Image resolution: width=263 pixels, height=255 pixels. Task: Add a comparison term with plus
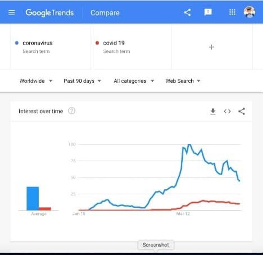[x=211, y=47]
